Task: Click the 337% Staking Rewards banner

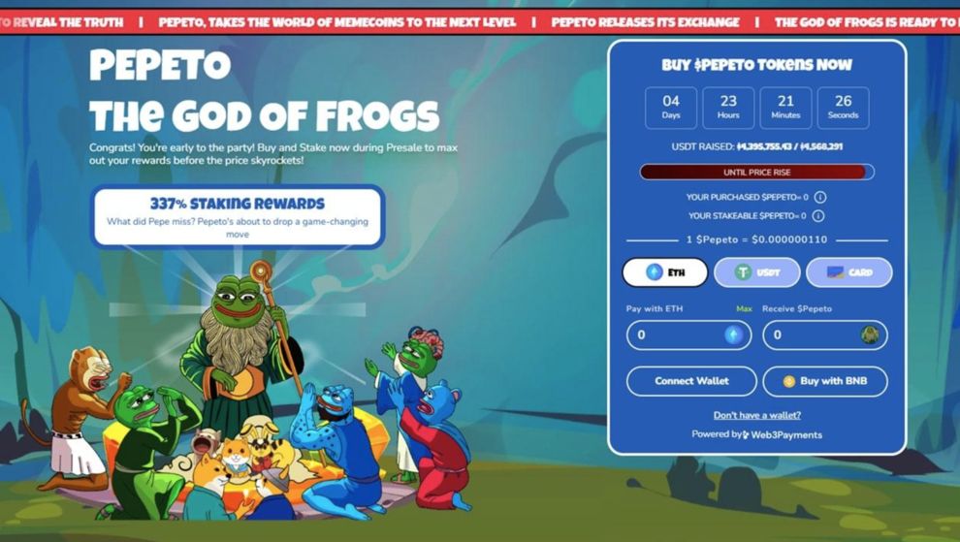Action: (238, 217)
